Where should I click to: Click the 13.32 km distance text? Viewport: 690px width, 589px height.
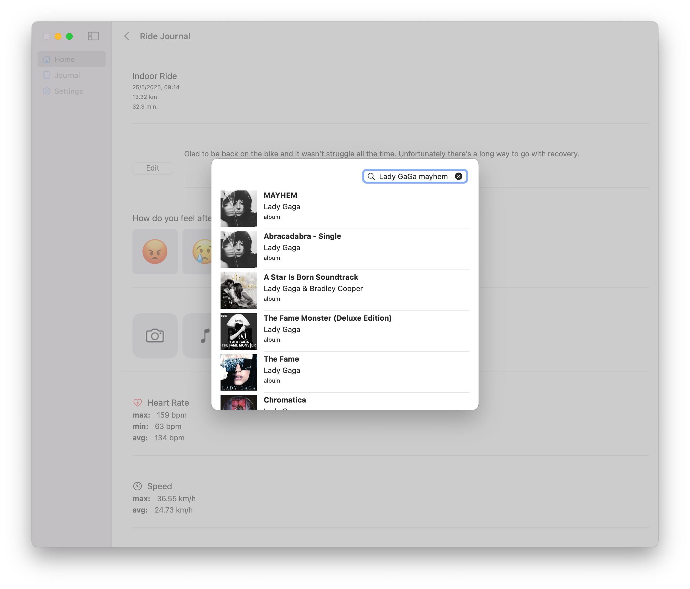(x=145, y=97)
